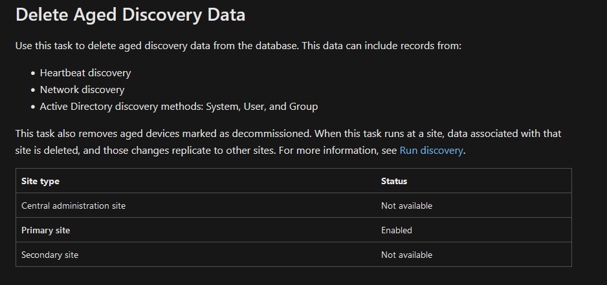The width and height of the screenshot is (607, 285).
Task: Click the bullet point before Heartbeat discovery
Action: point(33,73)
